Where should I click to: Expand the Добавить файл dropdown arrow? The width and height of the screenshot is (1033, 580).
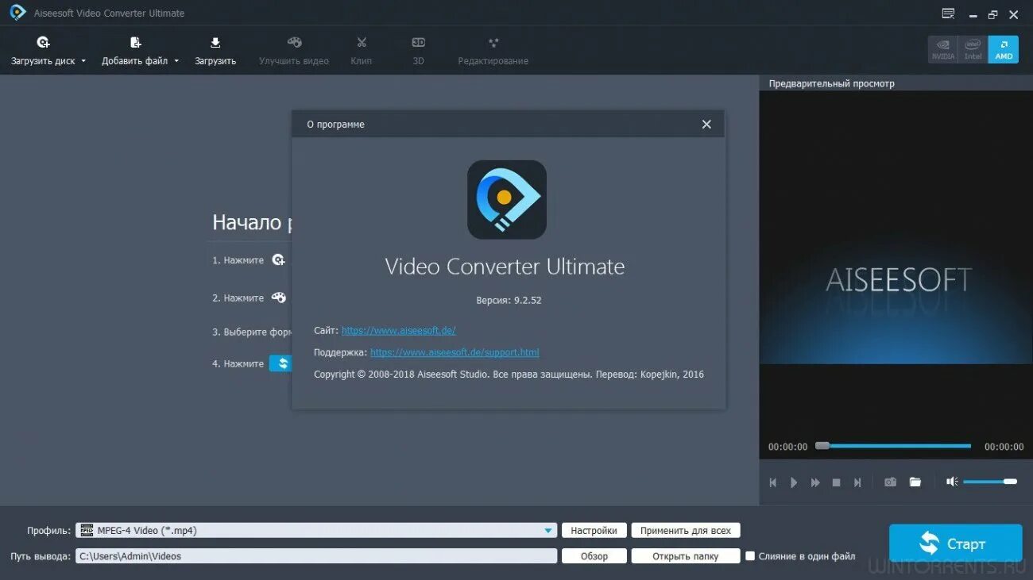click(x=176, y=61)
